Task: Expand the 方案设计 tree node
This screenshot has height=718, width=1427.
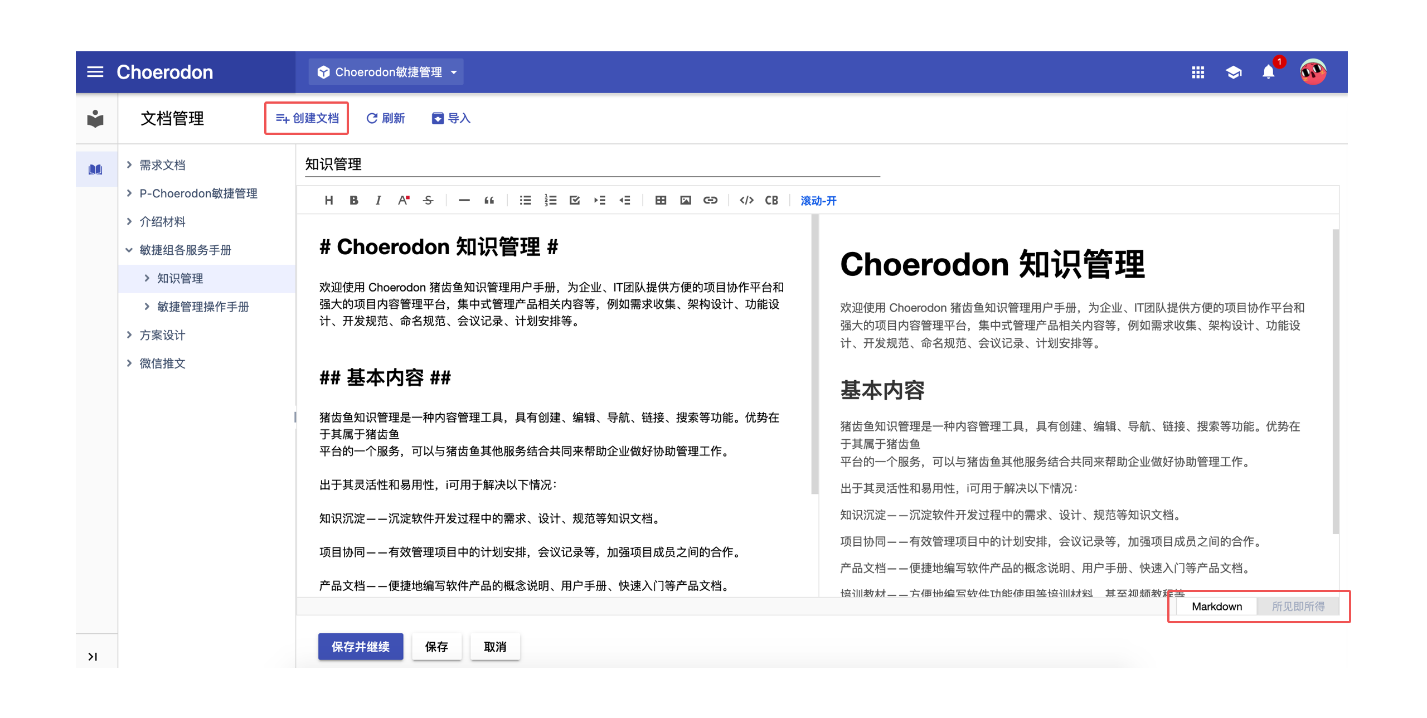Action: 129,334
